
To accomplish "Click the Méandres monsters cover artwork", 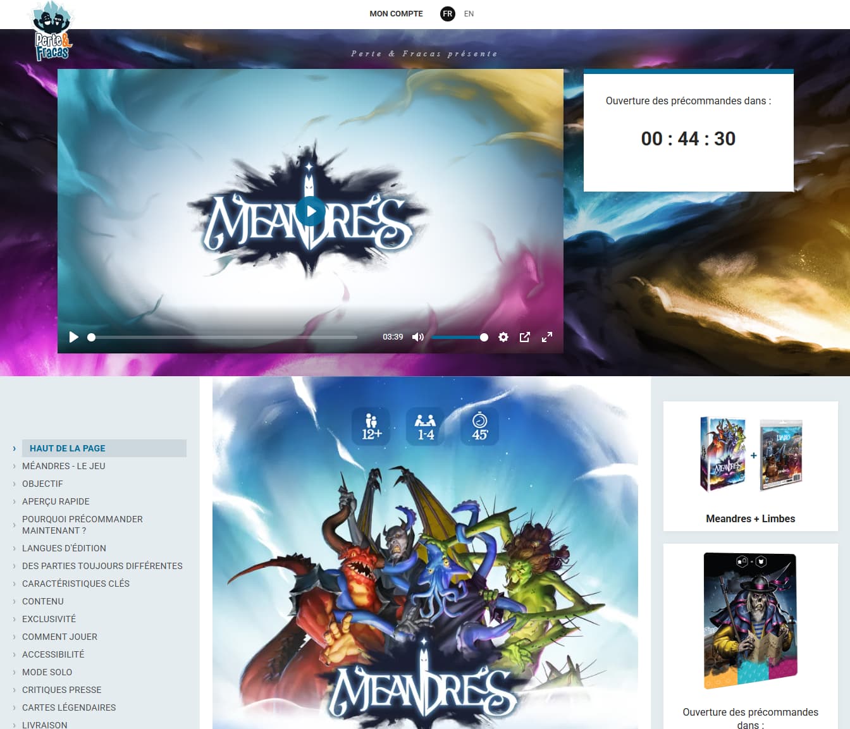I will click(x=425, y=553).
